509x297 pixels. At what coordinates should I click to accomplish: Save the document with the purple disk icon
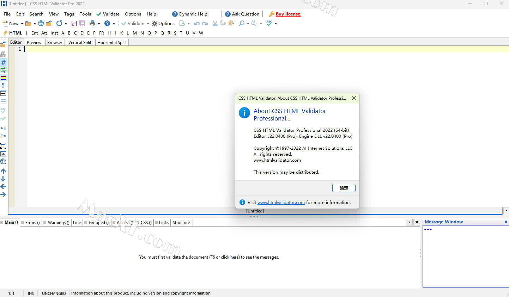click(74, 24)
